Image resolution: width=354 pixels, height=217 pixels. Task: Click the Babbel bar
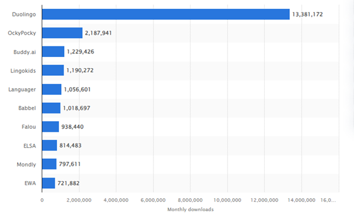tap(51, 108)
